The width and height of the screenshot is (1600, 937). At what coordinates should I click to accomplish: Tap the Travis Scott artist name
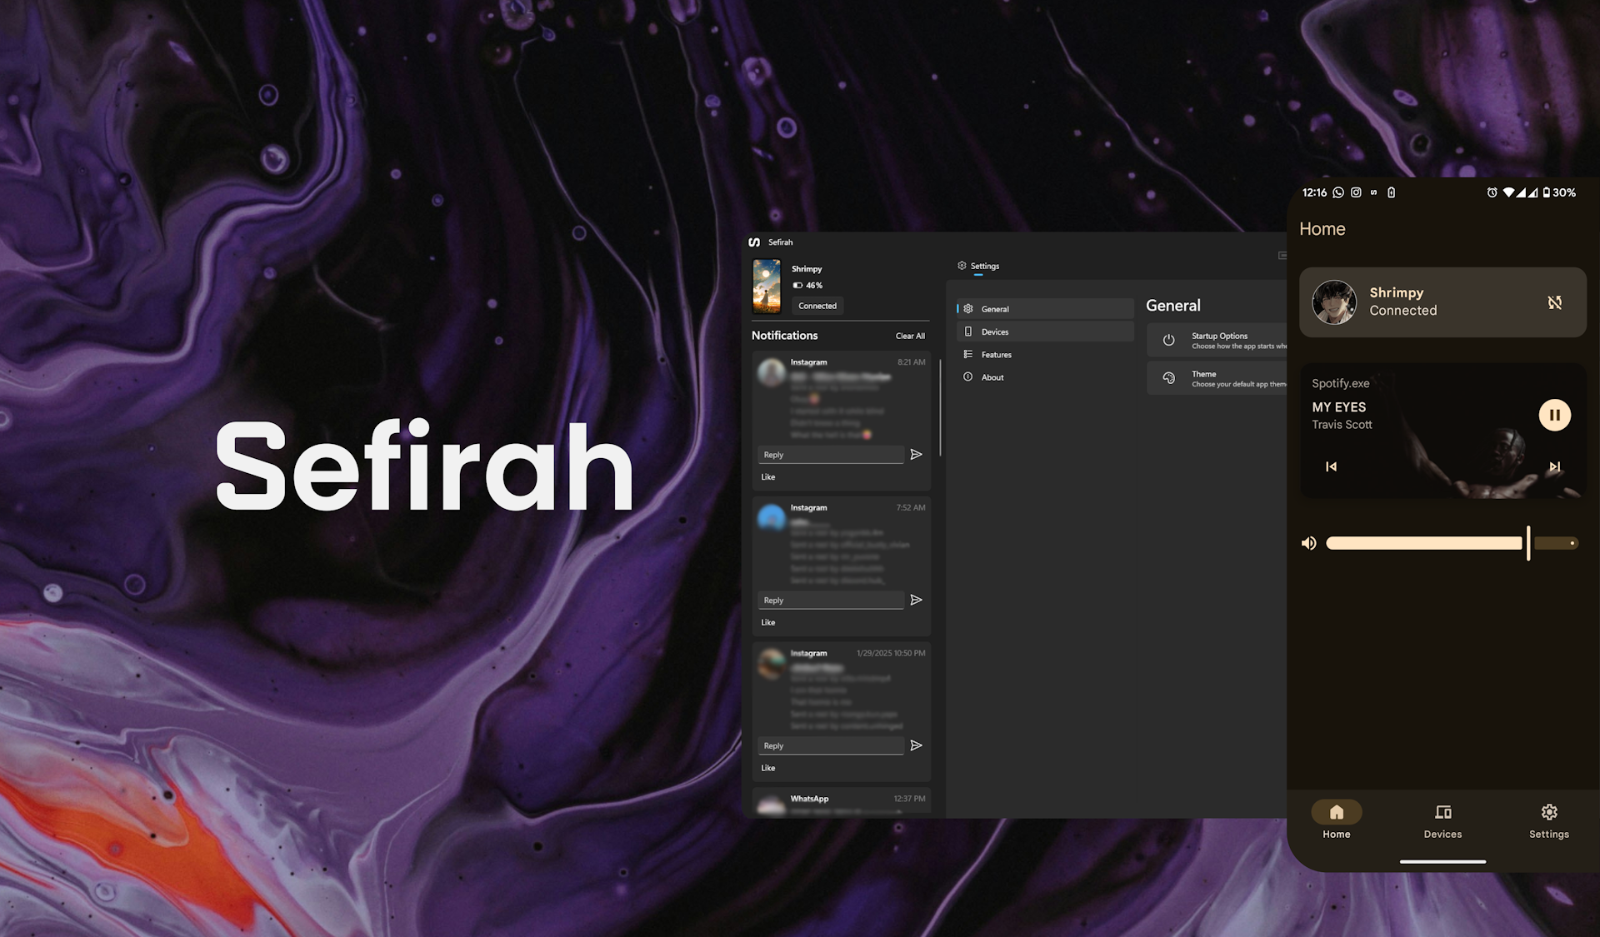tap(1342, 425)
